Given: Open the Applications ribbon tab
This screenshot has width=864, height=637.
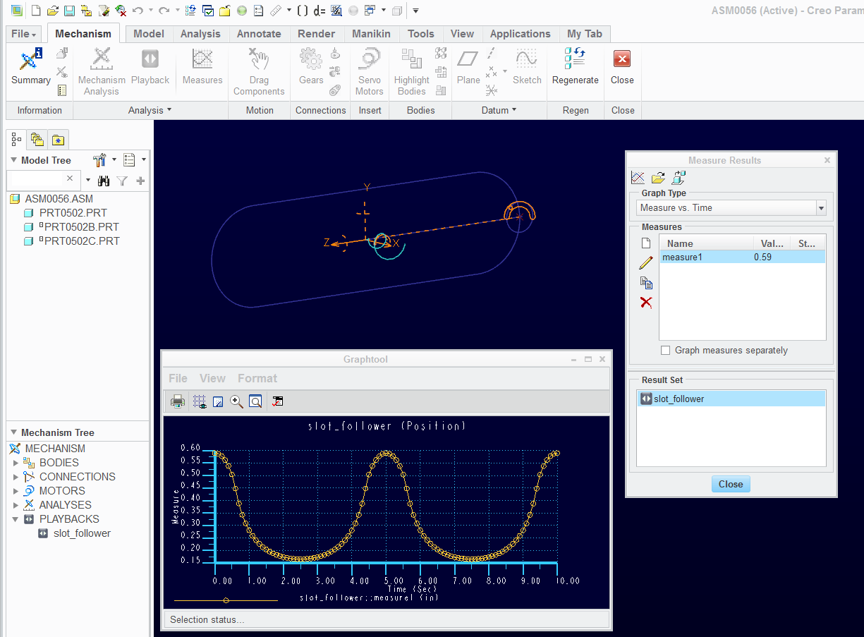Looking at the screenshot, I should (521, 34).
